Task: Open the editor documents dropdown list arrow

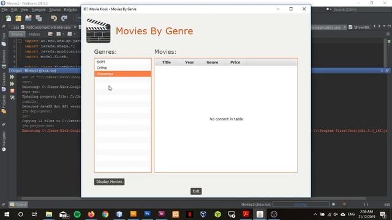Action: click(x=384, y=26)
